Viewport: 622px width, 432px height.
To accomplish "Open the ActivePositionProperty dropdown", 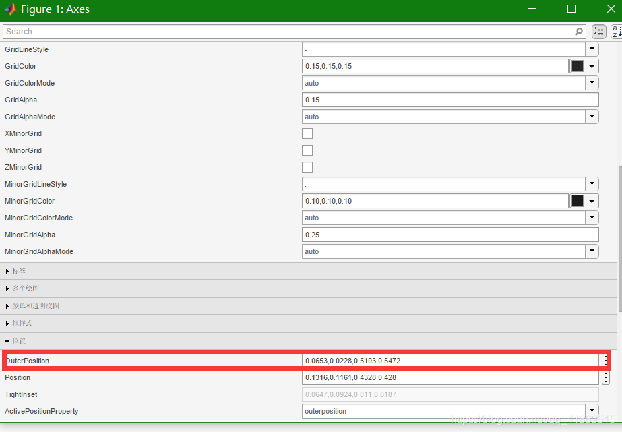I will pyautogui.click(x=592, y=411).
